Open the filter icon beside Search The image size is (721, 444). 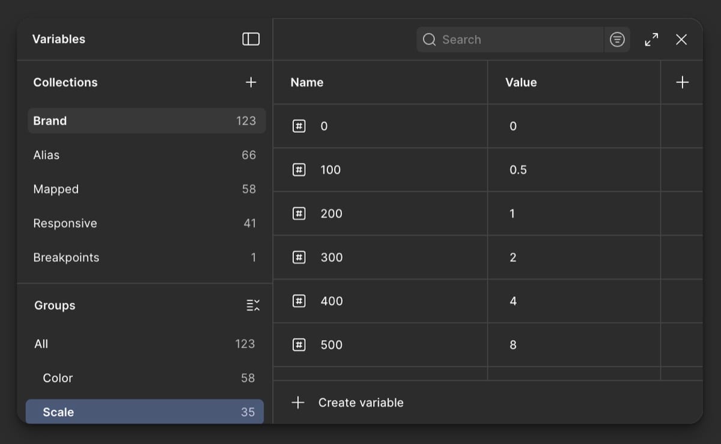[x=617, y=40]
